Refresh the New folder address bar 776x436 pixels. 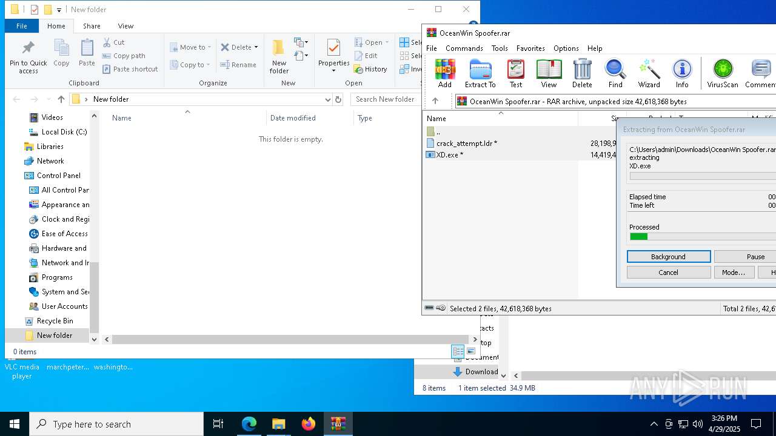click(338, 99)
